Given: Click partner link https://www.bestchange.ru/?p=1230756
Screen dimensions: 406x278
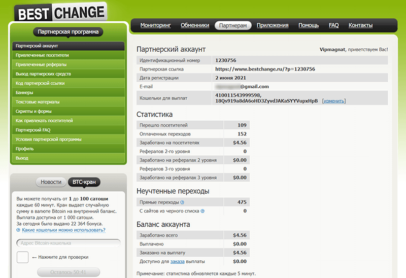Looking at the screenshot, I should click(x=265, y=69).
